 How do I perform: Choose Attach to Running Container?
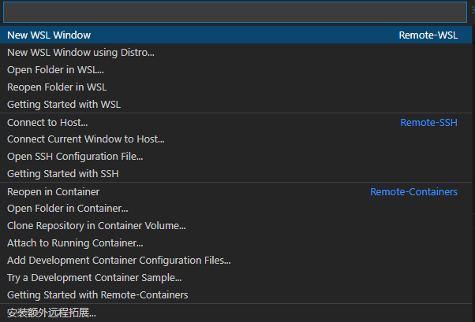coord(75,243)
